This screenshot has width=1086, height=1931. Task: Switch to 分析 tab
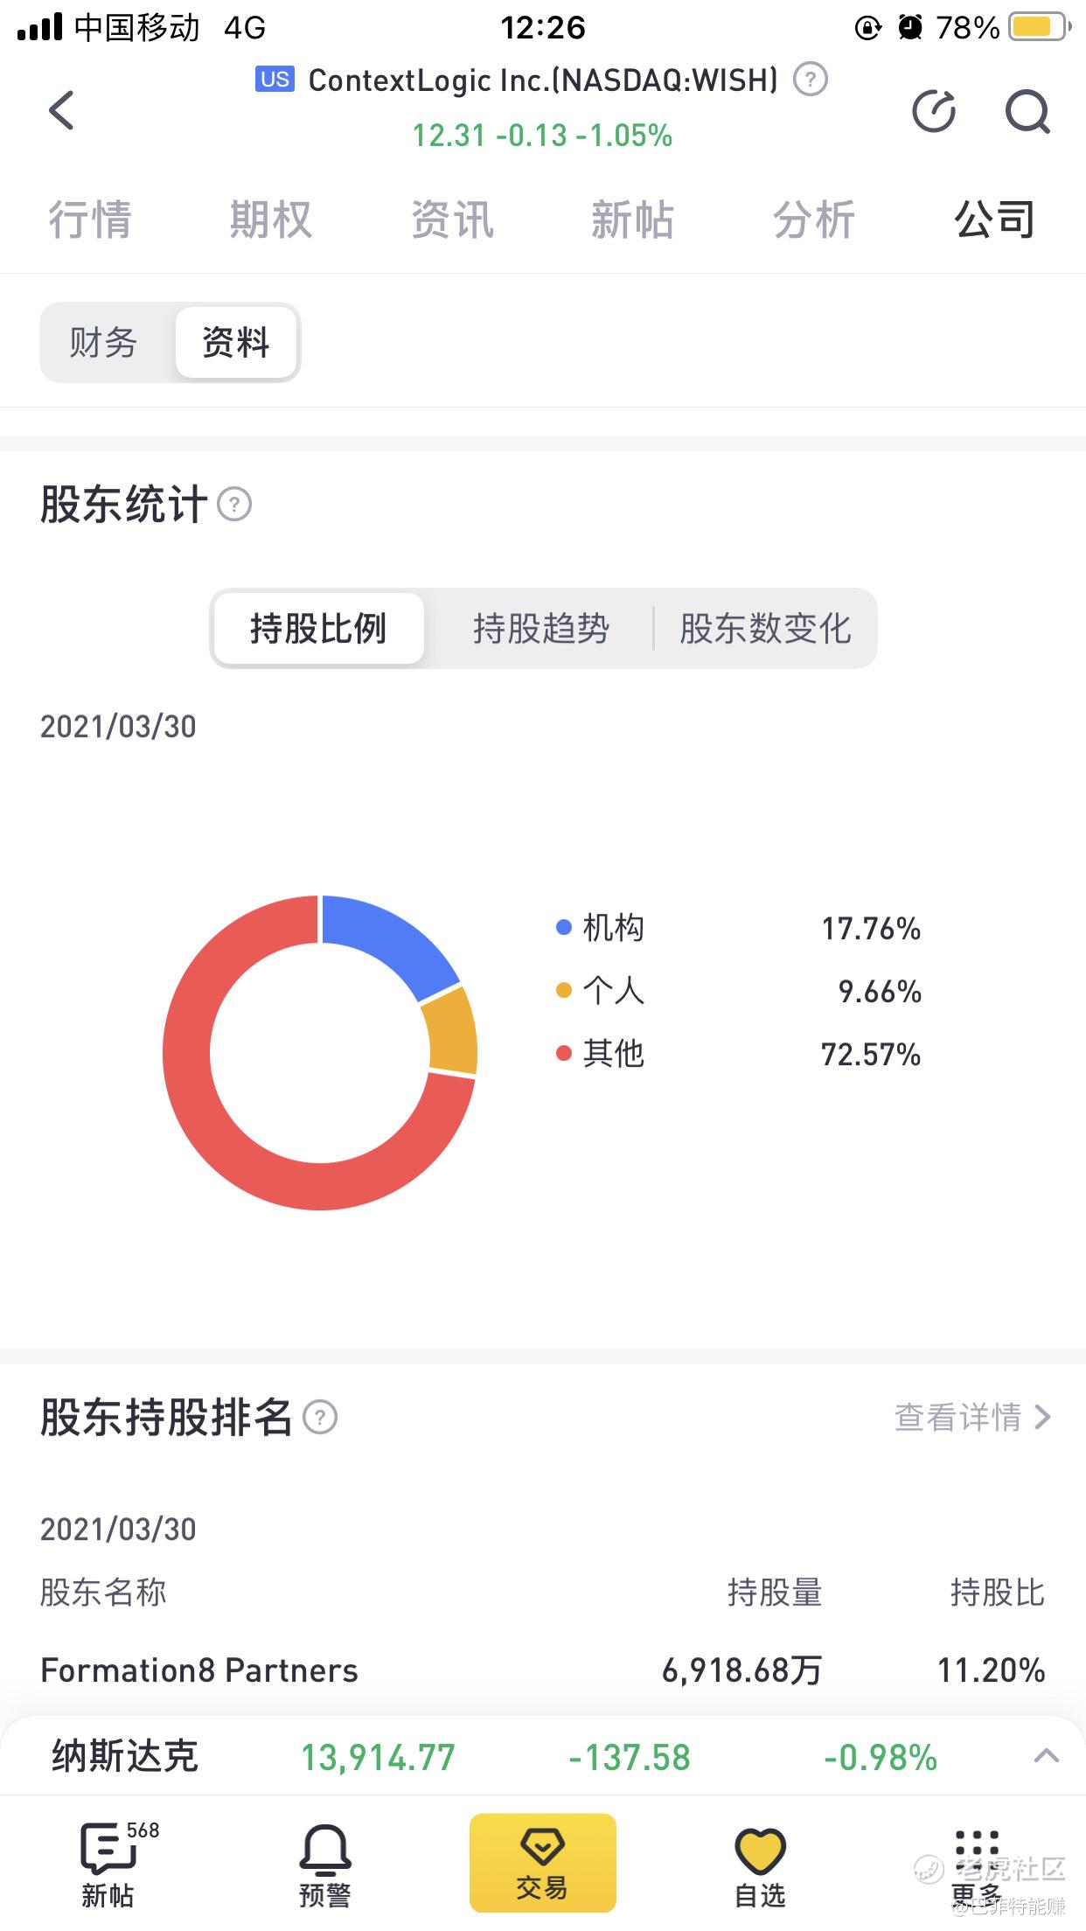pos(814,219)
